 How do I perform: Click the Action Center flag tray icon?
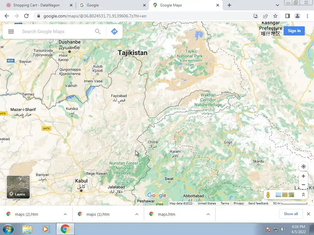[268, 229]
